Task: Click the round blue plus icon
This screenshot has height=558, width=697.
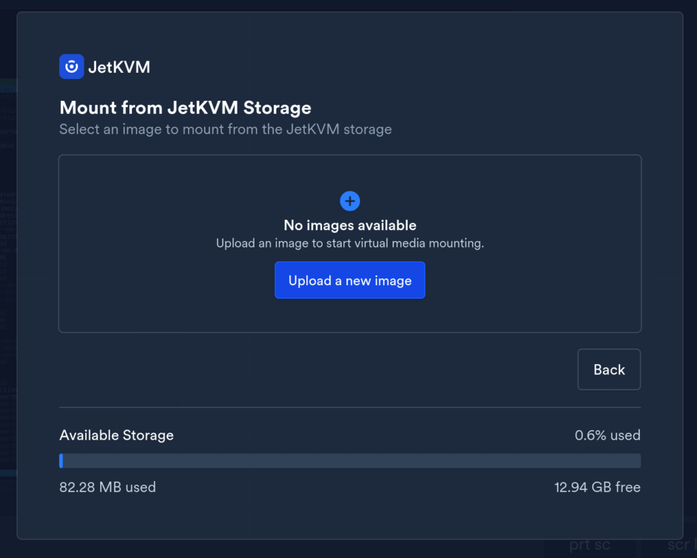Action: click(x=350, y=201)
